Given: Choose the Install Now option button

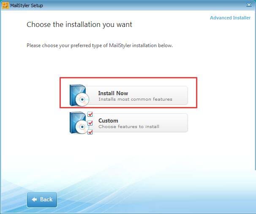Looking at the screenshot, I should (x=139, y=96).
